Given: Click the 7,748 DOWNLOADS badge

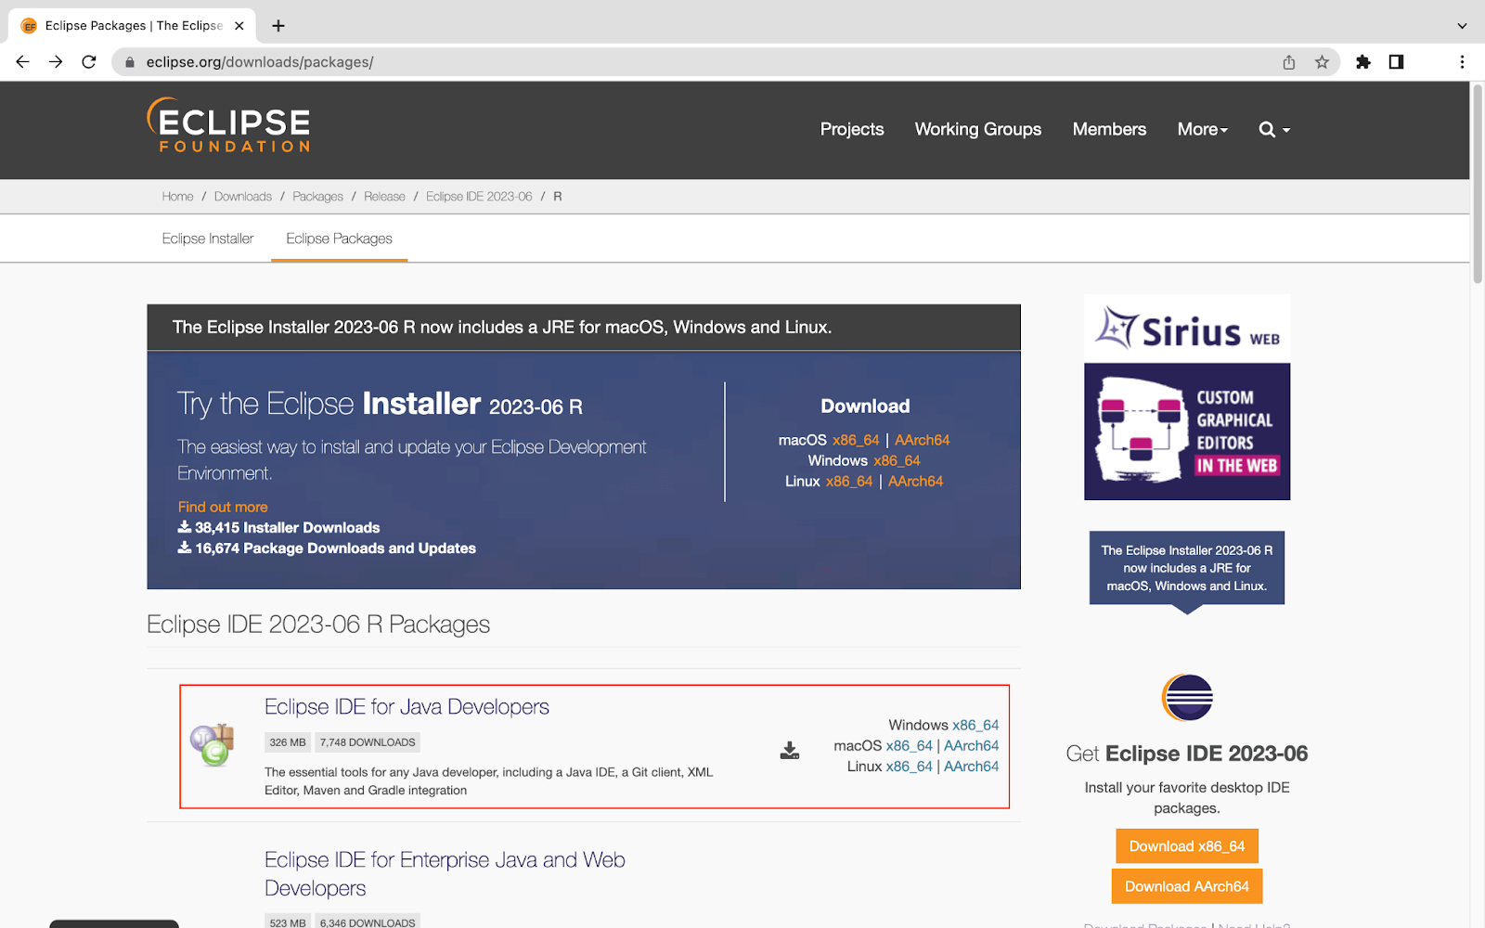Looking at the screenshot, I should point(368,742).
